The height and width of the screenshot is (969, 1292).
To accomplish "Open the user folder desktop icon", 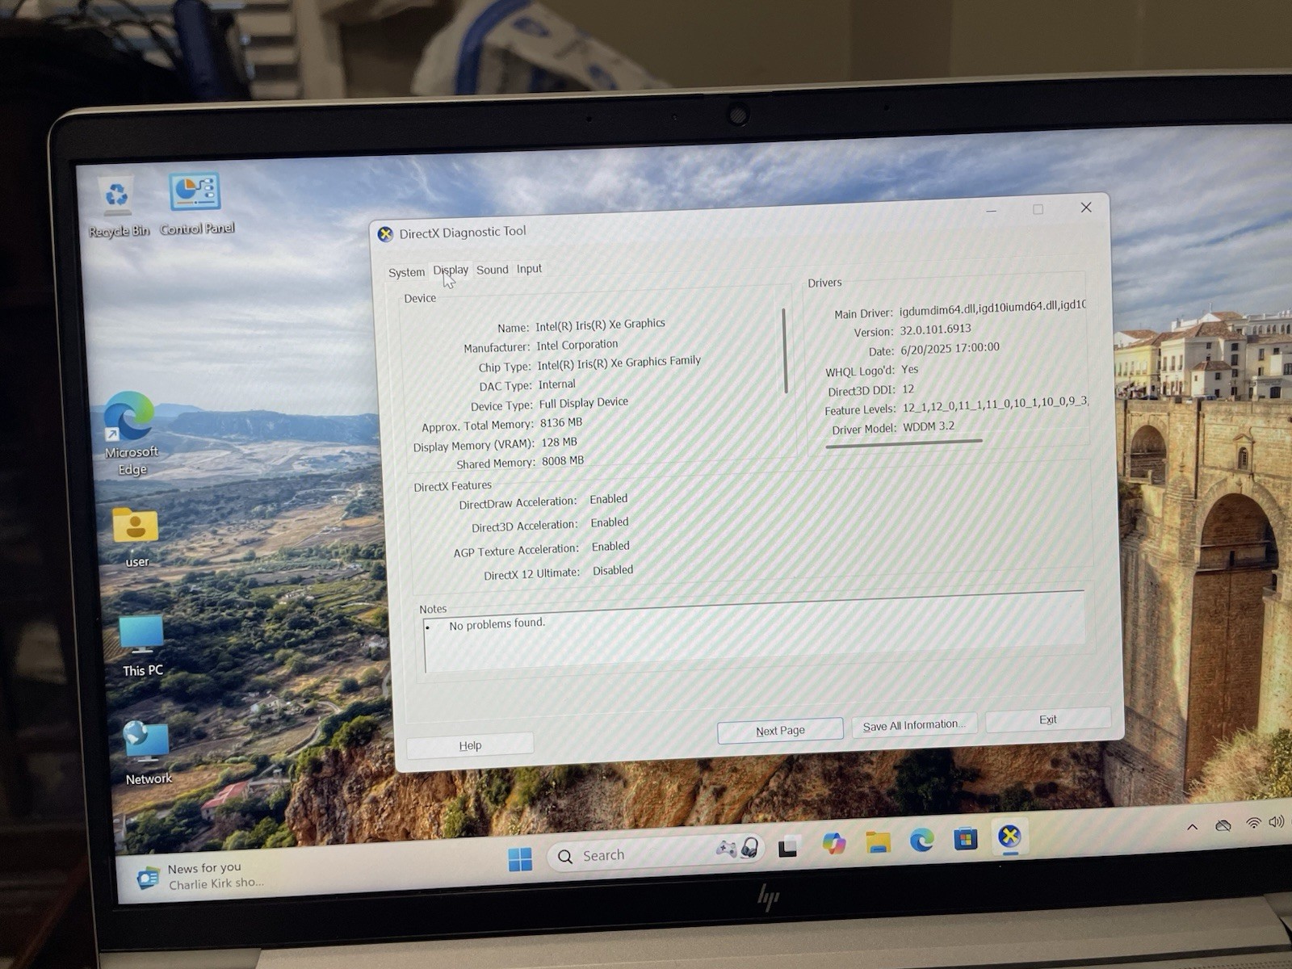I will pos(136,536).
